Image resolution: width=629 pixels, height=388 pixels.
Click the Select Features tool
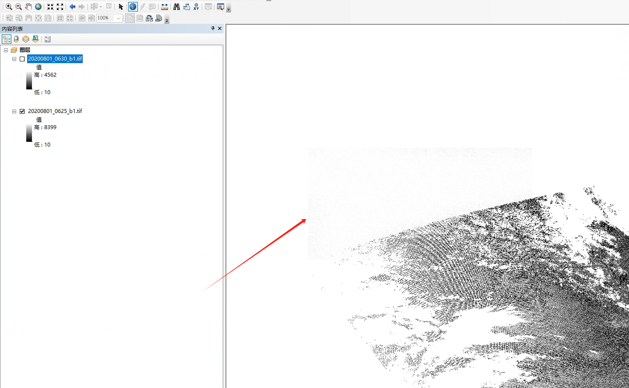(94, 7)
